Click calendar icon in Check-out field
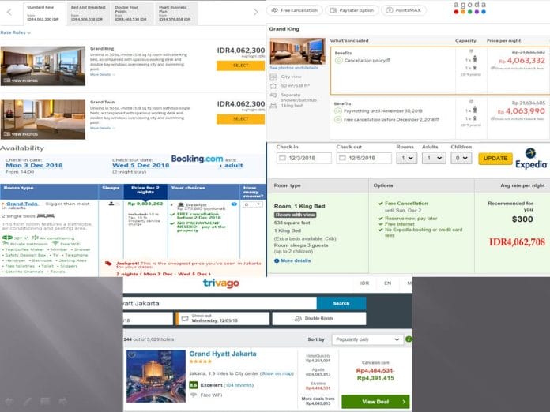The height and width of the screenshot is (412, 550). [x=342, y=158]
